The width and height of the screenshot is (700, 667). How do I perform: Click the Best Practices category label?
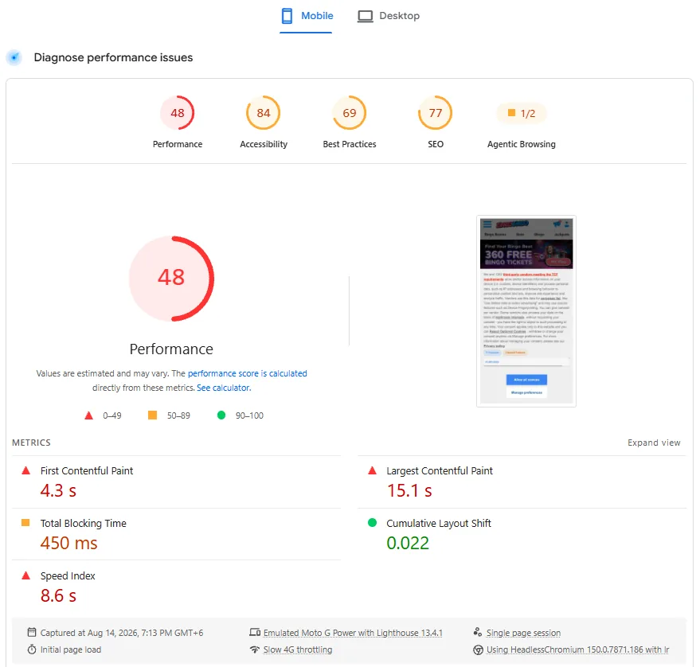tap(350, 144)
